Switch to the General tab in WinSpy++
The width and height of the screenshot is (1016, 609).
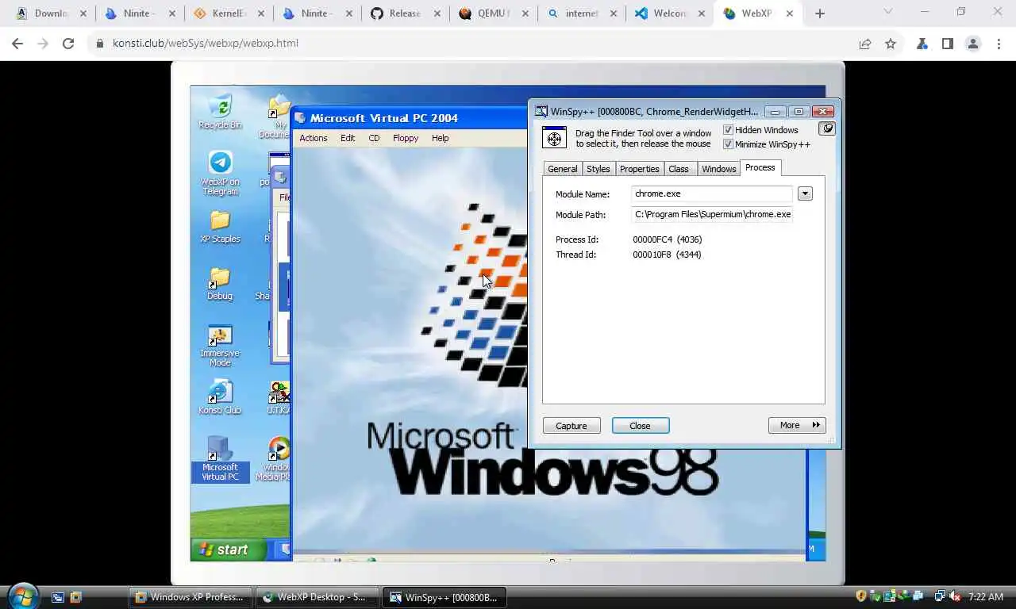point(563,169)
